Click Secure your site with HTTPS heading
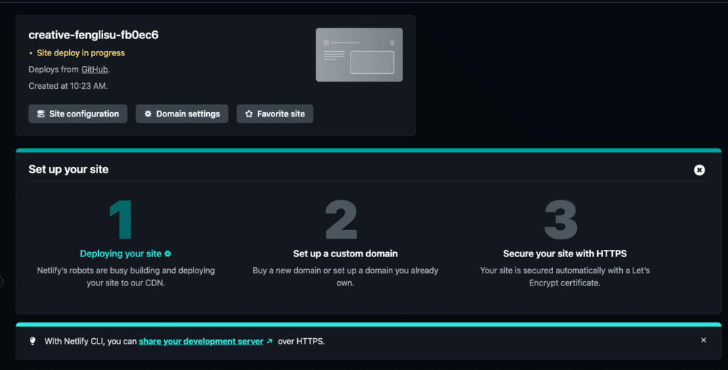Screen dimensions: 728x370 (x=565, y=254)
